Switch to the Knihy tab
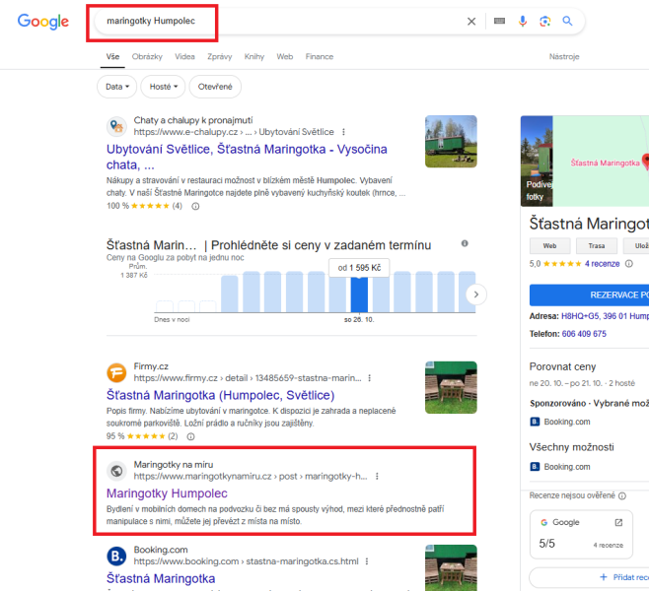 pyautogui.click(x=254, y=56)
